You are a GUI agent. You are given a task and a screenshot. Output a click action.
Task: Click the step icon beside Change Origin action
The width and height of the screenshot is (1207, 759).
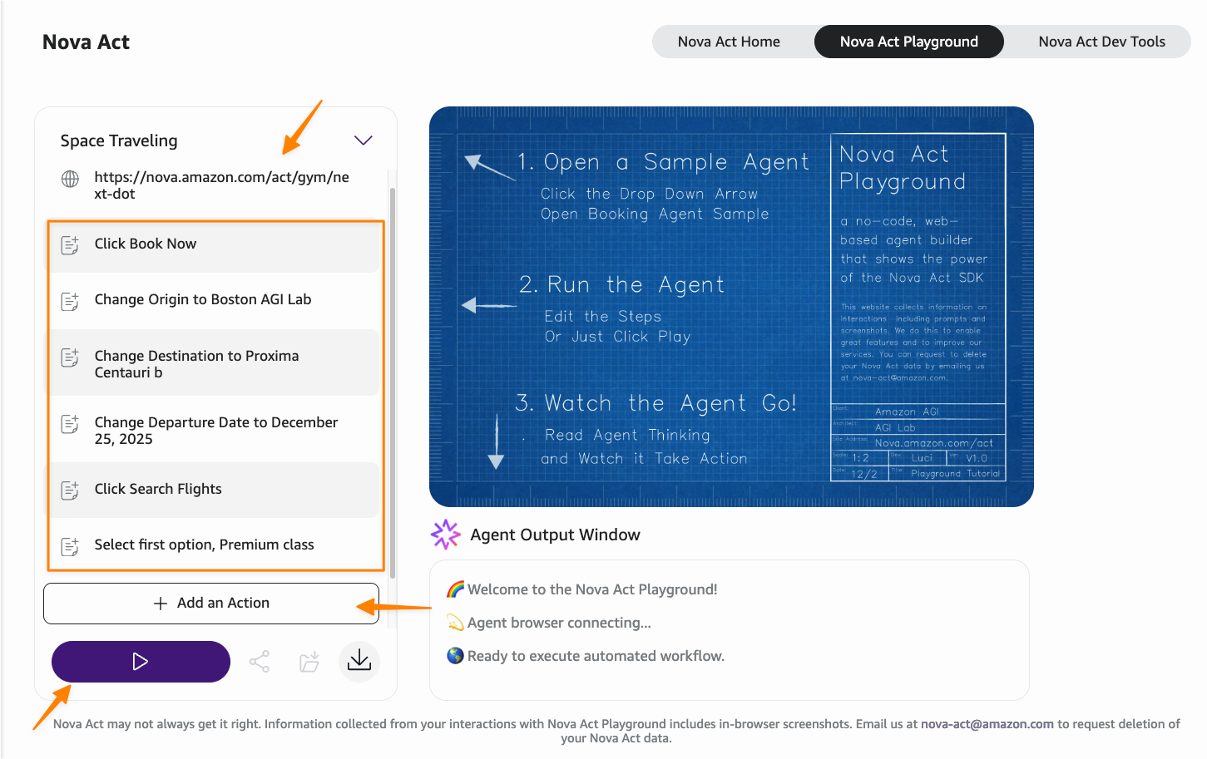71,301
